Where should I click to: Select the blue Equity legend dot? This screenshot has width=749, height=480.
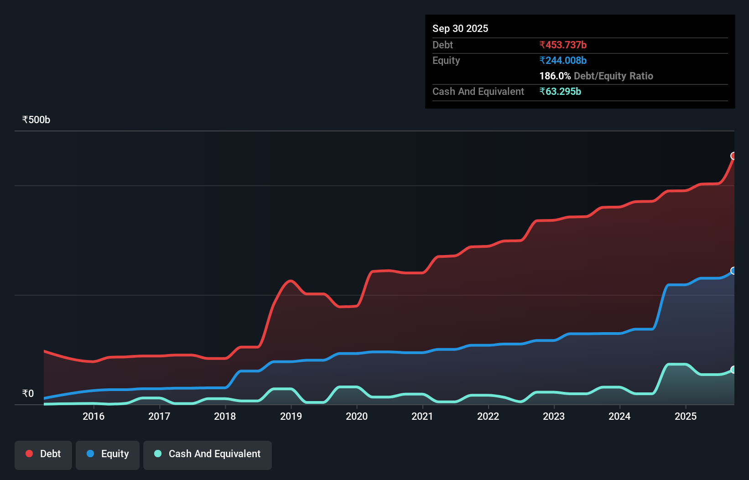click(90, 454)
